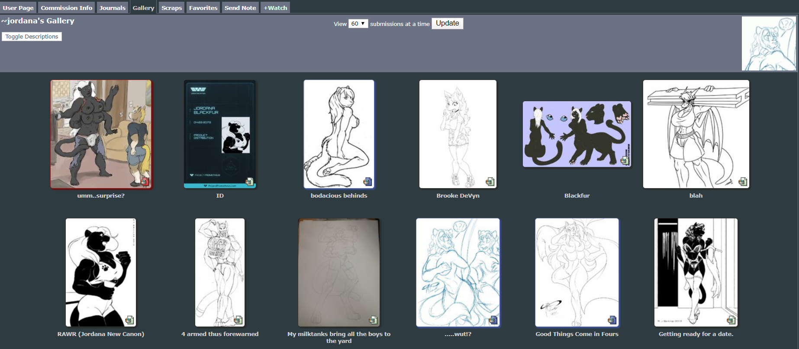The height and width of the screenshot is (349, 799).
Task: Open the 'bodacious behinds' sketch thumbnail
Action: click(x=339, y=134)
